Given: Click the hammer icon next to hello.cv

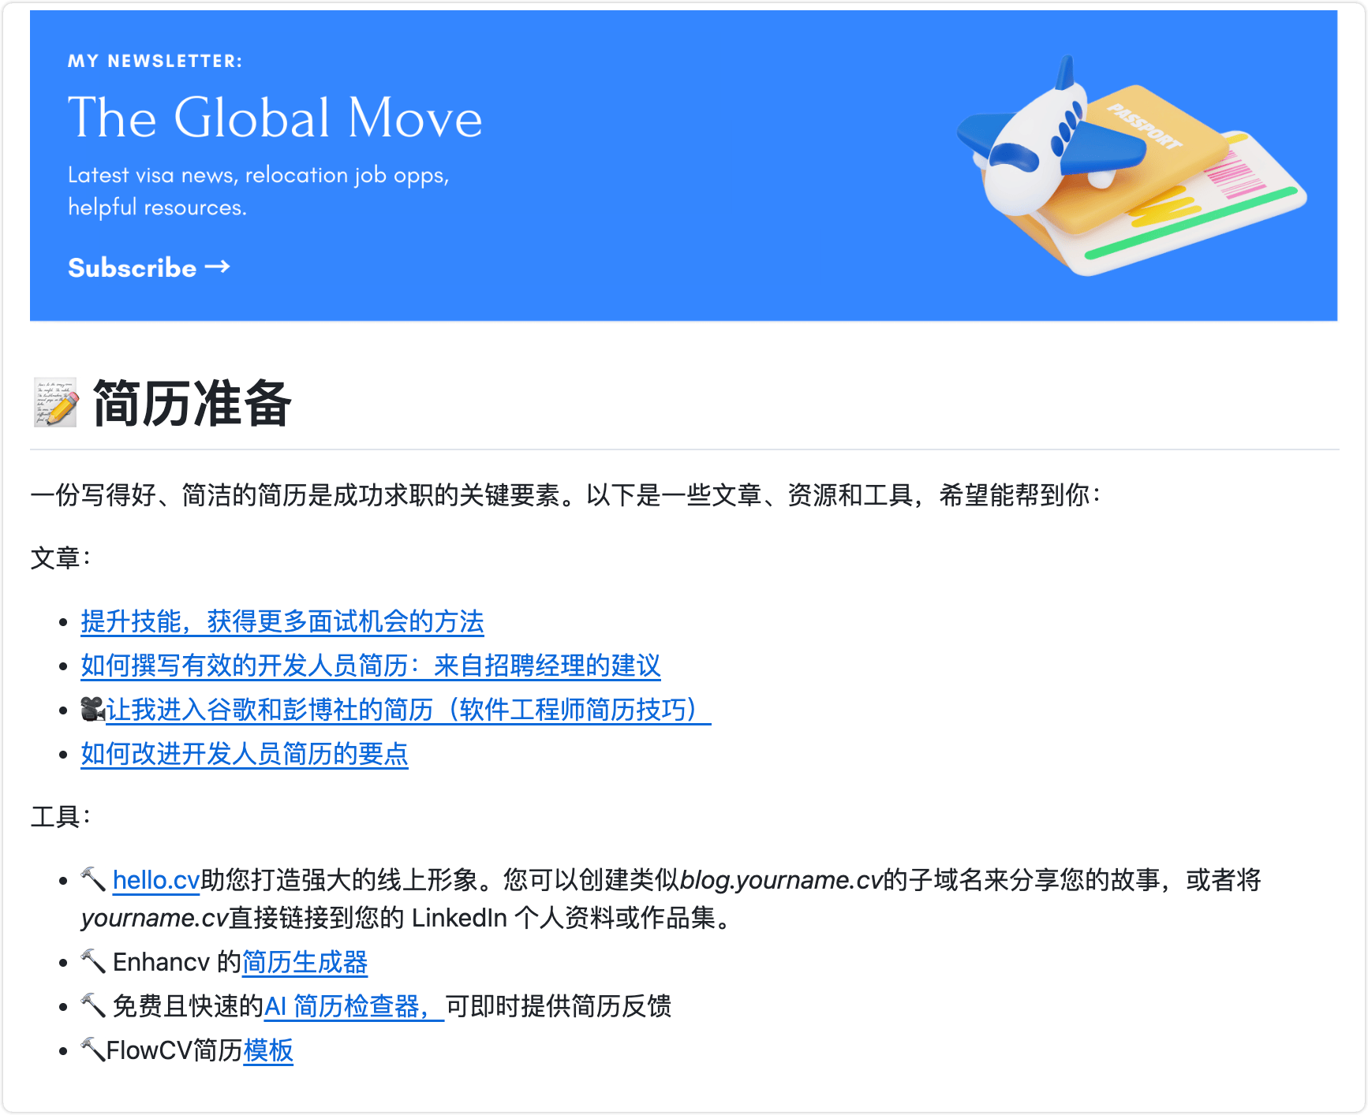Looking at the screenshot, I should [93, 879].
